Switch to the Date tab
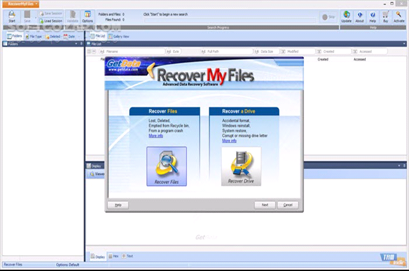This screenshot has width=409, height=271. [69, 36]
